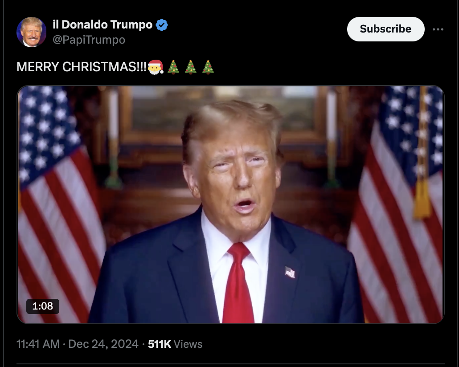Click the 1:08 video duration badge

click(x=43, y=306)
